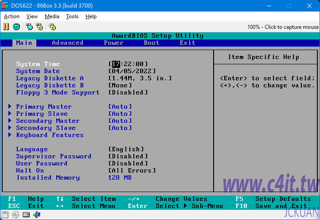Expand the Keyboard Features sub-menu arrow
The width and height of the screenshot is (320, 220).
coord(10,135)
